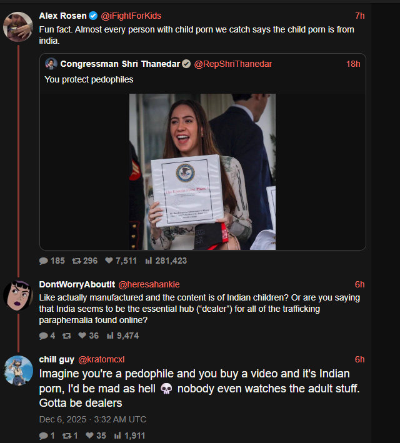Image resolution: width=400 pixels, height=443 pixels.
Task: Click reply icon on DontWorryAboutIt's tweet
Action: point(44,336)
